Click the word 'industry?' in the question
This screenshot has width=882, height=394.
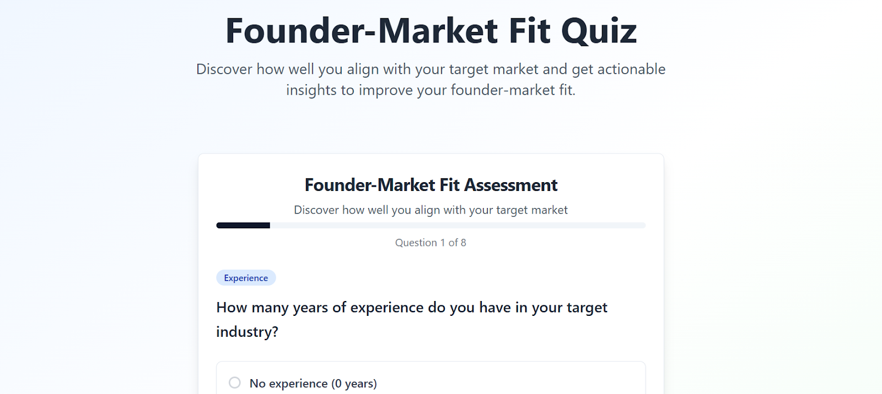pos(247,332)
